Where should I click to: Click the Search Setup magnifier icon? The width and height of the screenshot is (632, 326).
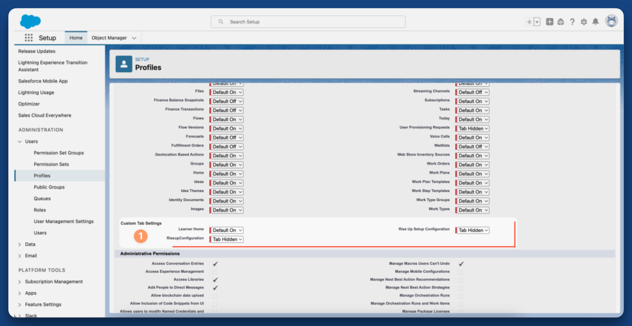click(221, 22)
